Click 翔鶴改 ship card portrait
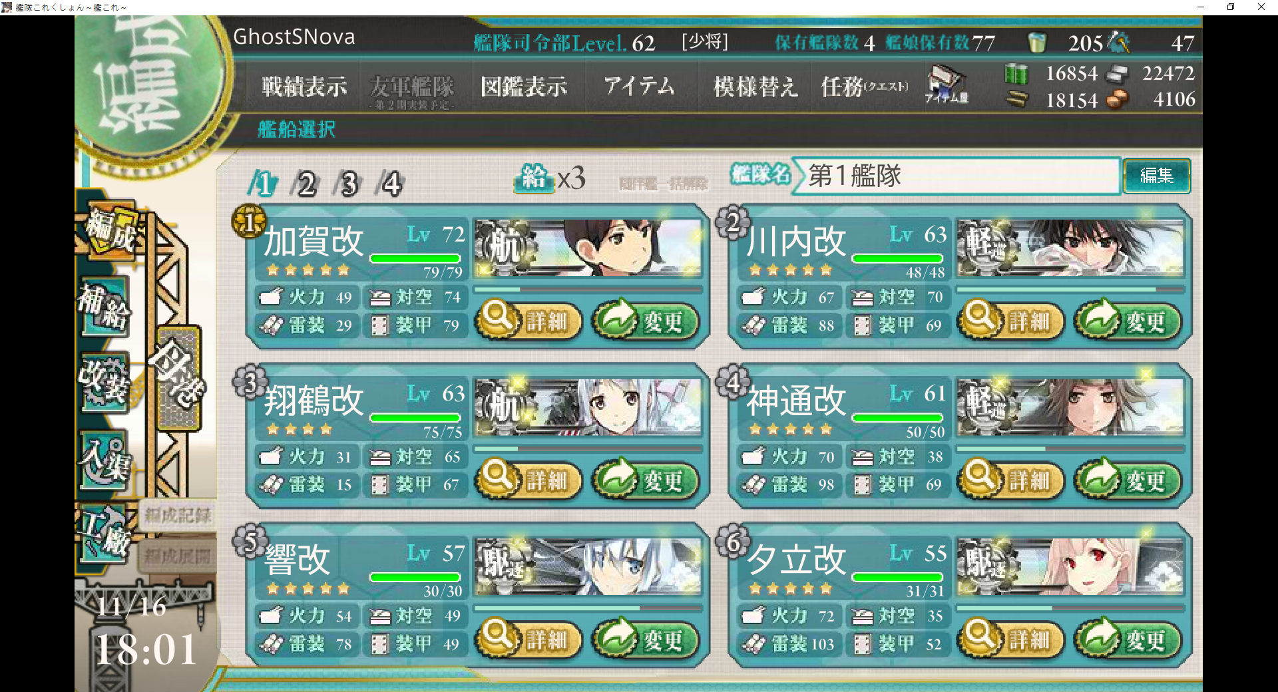The height and width of the screenshot is (692, 1278). (x=588, y=407)
